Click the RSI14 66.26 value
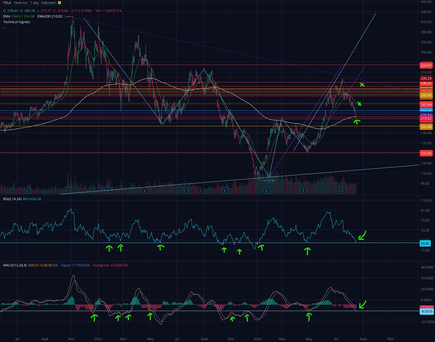Image resolution: width=435 pixels, height=342 pixels. [x=32, y=199]
